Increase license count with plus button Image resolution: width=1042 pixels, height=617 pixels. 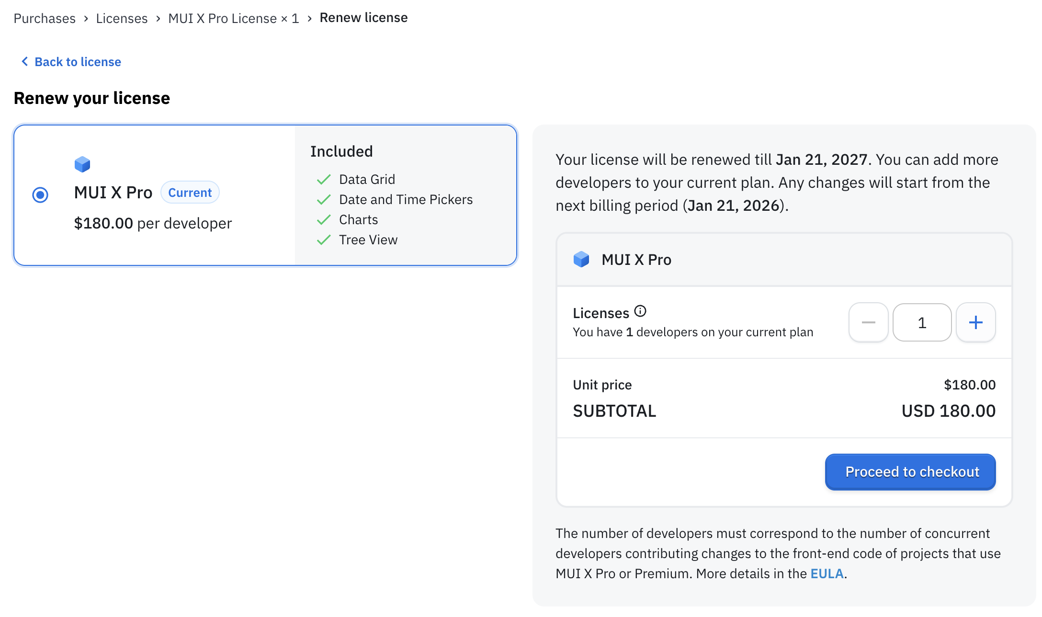coord(975,322)
